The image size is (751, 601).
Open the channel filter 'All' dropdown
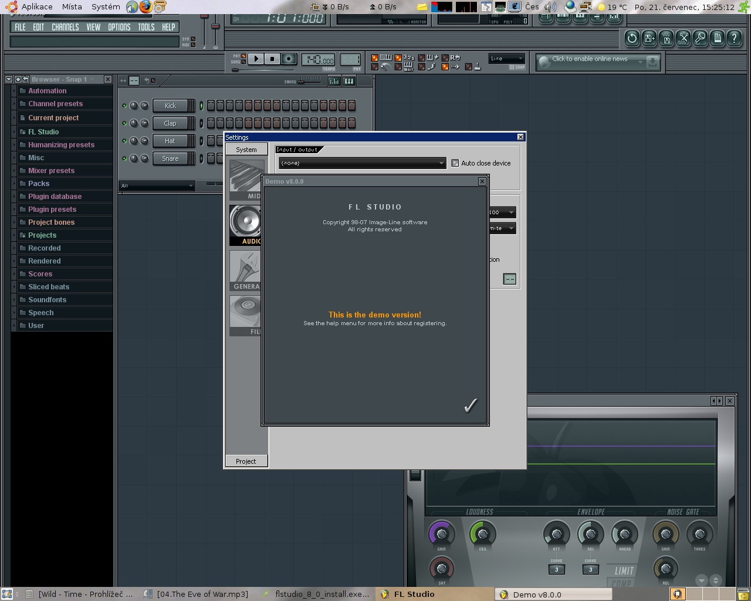point(157,185)
